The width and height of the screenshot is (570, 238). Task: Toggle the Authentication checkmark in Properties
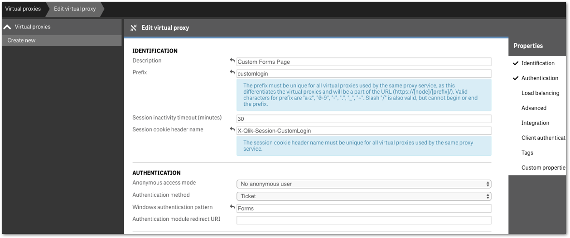516,78
